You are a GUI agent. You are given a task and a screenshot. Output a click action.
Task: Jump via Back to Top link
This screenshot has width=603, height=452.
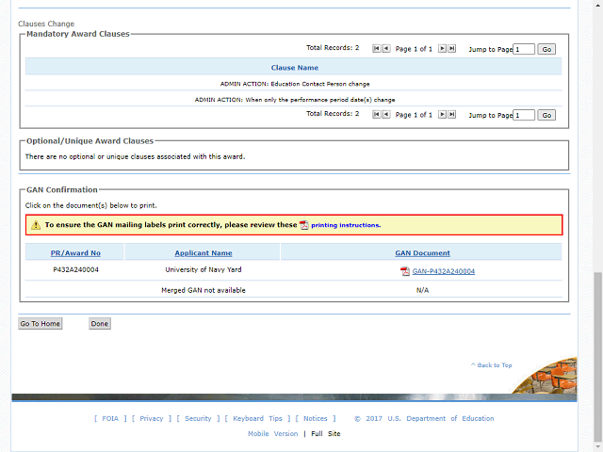pos(494,365)
